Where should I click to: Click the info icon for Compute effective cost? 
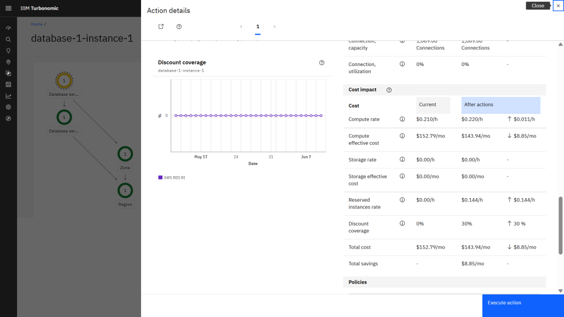pos(402,136)
